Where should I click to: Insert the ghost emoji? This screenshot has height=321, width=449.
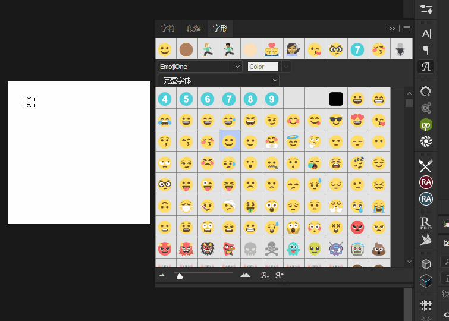293,248
